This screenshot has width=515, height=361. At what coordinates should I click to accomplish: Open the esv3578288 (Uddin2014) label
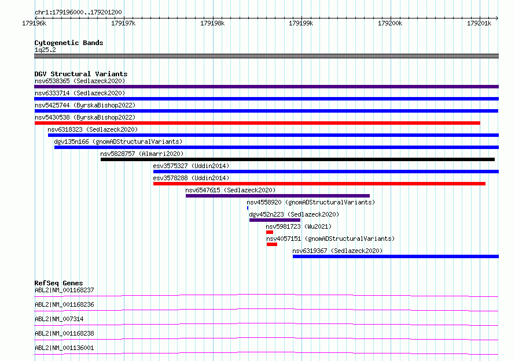[191, 178]
